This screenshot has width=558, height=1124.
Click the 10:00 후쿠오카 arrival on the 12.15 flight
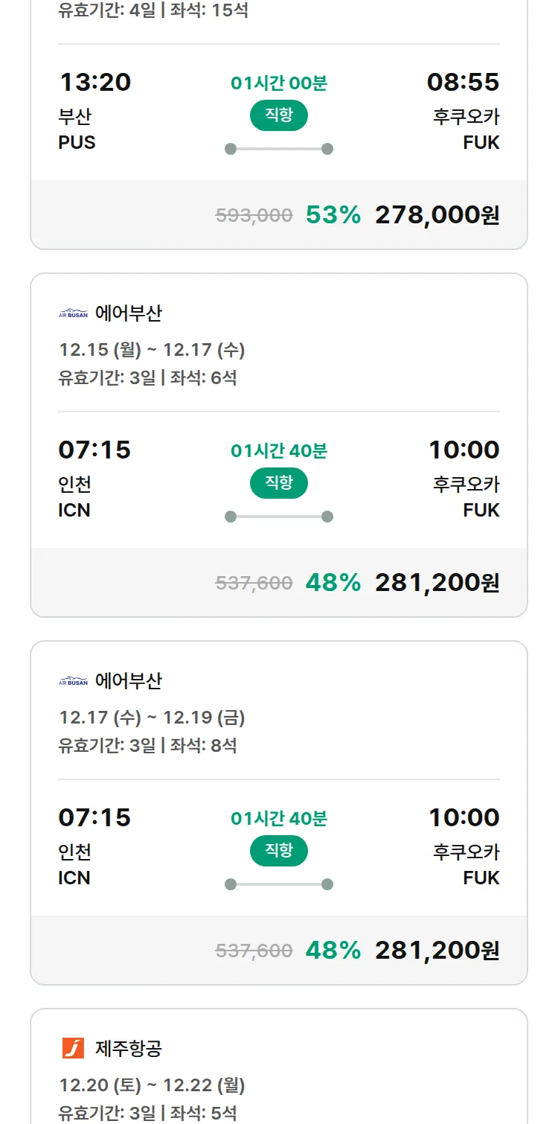pos(464,450)
